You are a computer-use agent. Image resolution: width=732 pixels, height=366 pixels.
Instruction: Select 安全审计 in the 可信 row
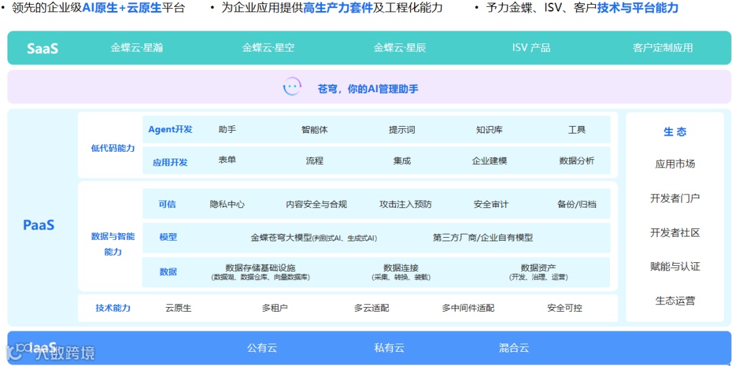pos(491,204)
